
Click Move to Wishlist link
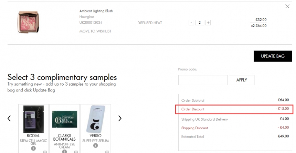click(x=95, y=31)
